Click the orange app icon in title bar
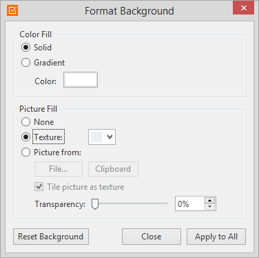The width and height of the screenshot is (259, 258). point(12,10)
